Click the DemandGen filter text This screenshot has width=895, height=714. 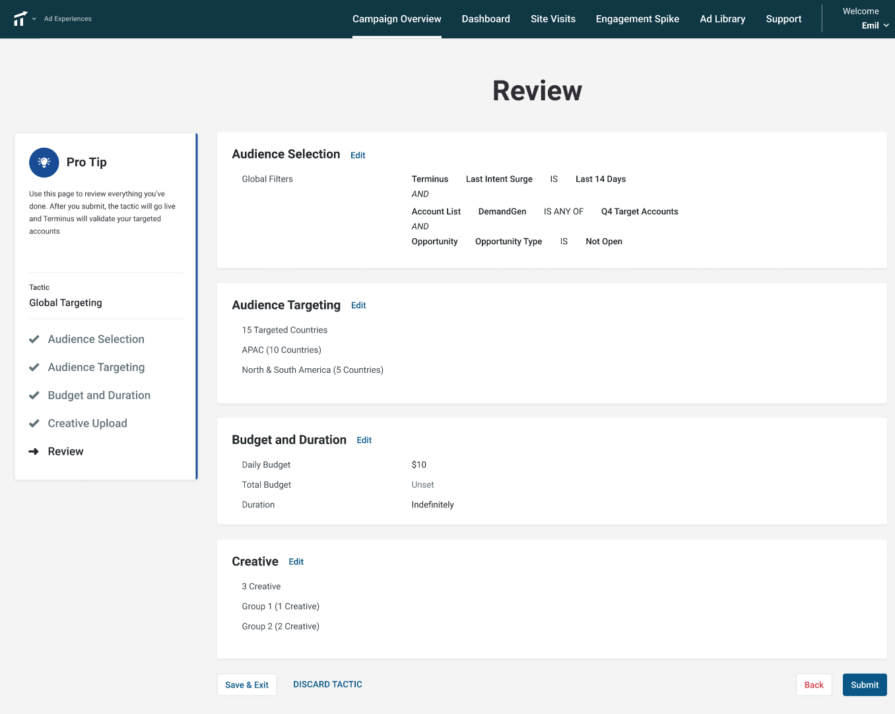[x=502, y=212]
